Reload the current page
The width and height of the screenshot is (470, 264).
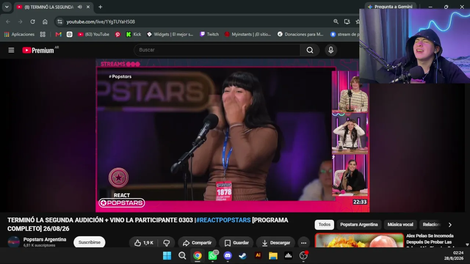(x=33, y=22)
